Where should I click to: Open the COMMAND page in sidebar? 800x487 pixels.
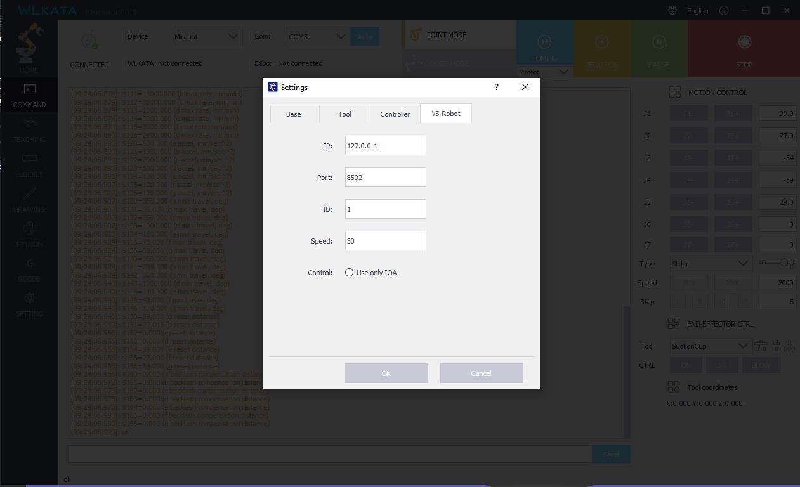click(x=29, y=95)
